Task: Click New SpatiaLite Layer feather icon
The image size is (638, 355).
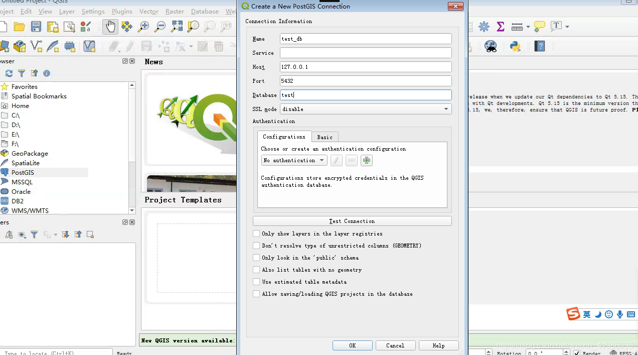Action: click(x=53, y=47)
